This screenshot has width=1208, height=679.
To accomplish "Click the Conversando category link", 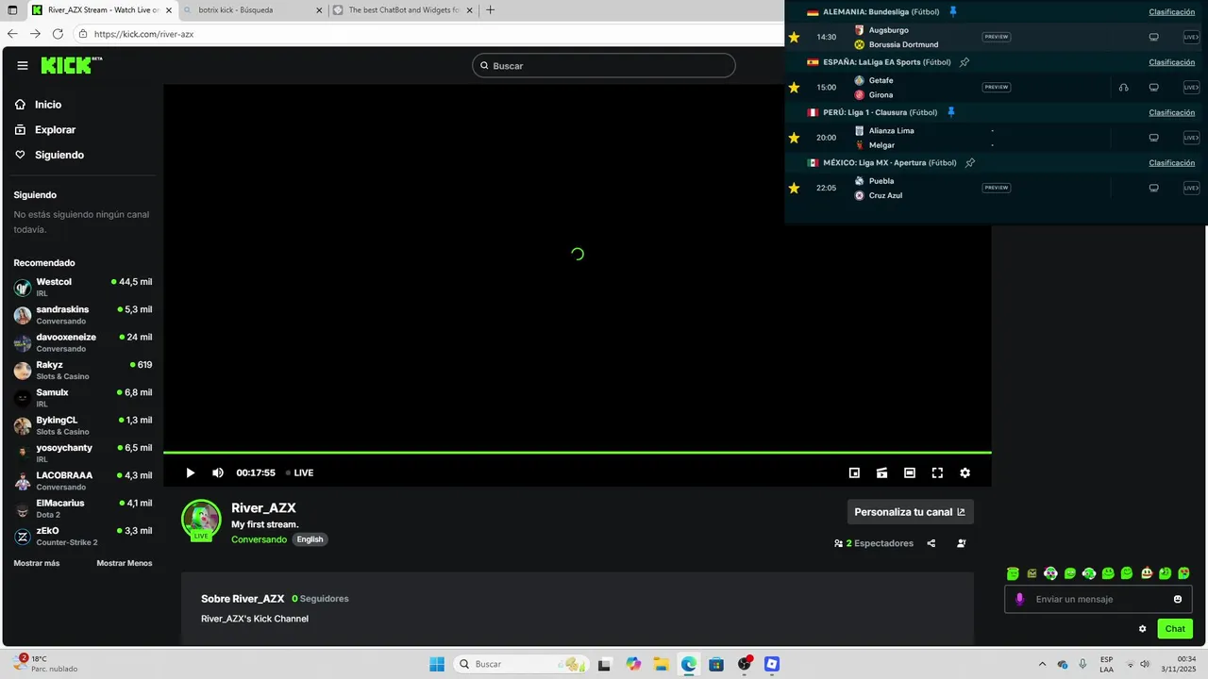I will [x=259, y=539].
